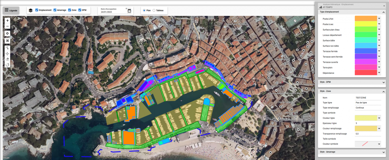Click the undo/reset rotation tool
This screenshot has height=160, width=389.
[x=8, y=65]
